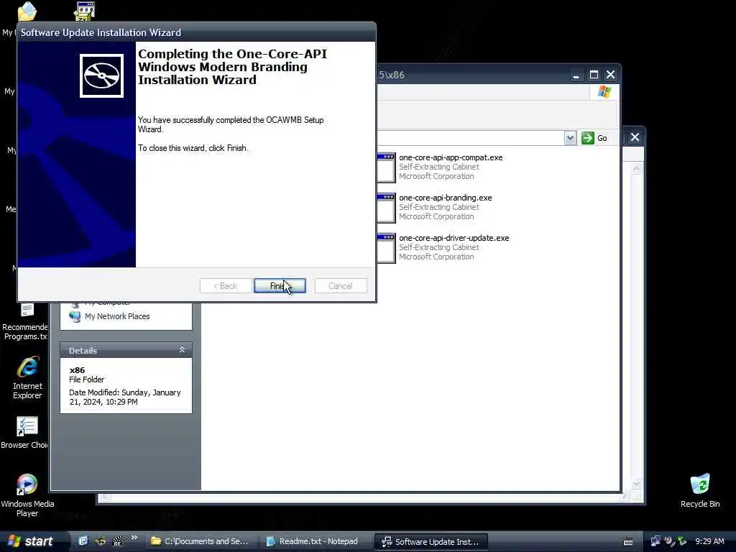Maximize the x86 Explorer window
736x552 pixels.
coord(594,75)
